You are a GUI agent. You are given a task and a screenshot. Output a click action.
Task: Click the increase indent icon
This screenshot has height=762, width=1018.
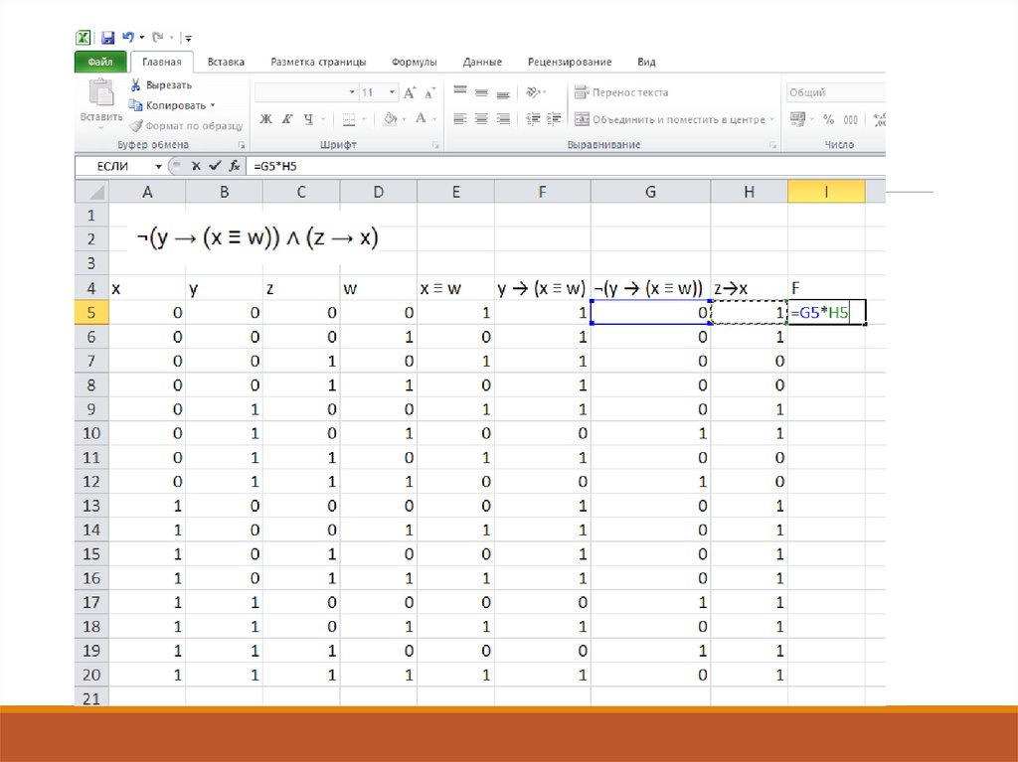tap(554, 119)
